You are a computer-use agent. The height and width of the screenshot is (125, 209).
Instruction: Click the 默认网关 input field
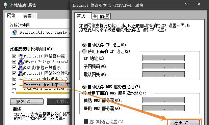(x=163, y=74)
